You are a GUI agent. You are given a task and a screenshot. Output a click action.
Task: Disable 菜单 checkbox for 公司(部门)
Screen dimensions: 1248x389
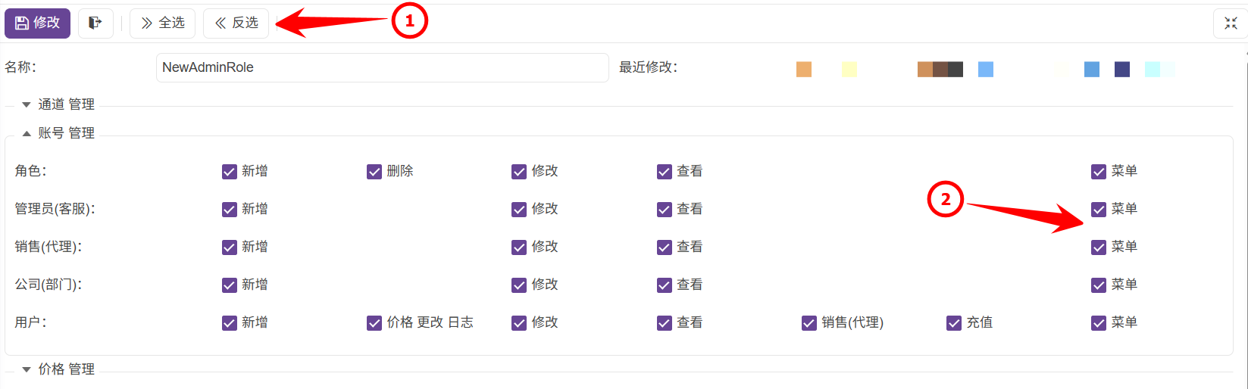1099,285
